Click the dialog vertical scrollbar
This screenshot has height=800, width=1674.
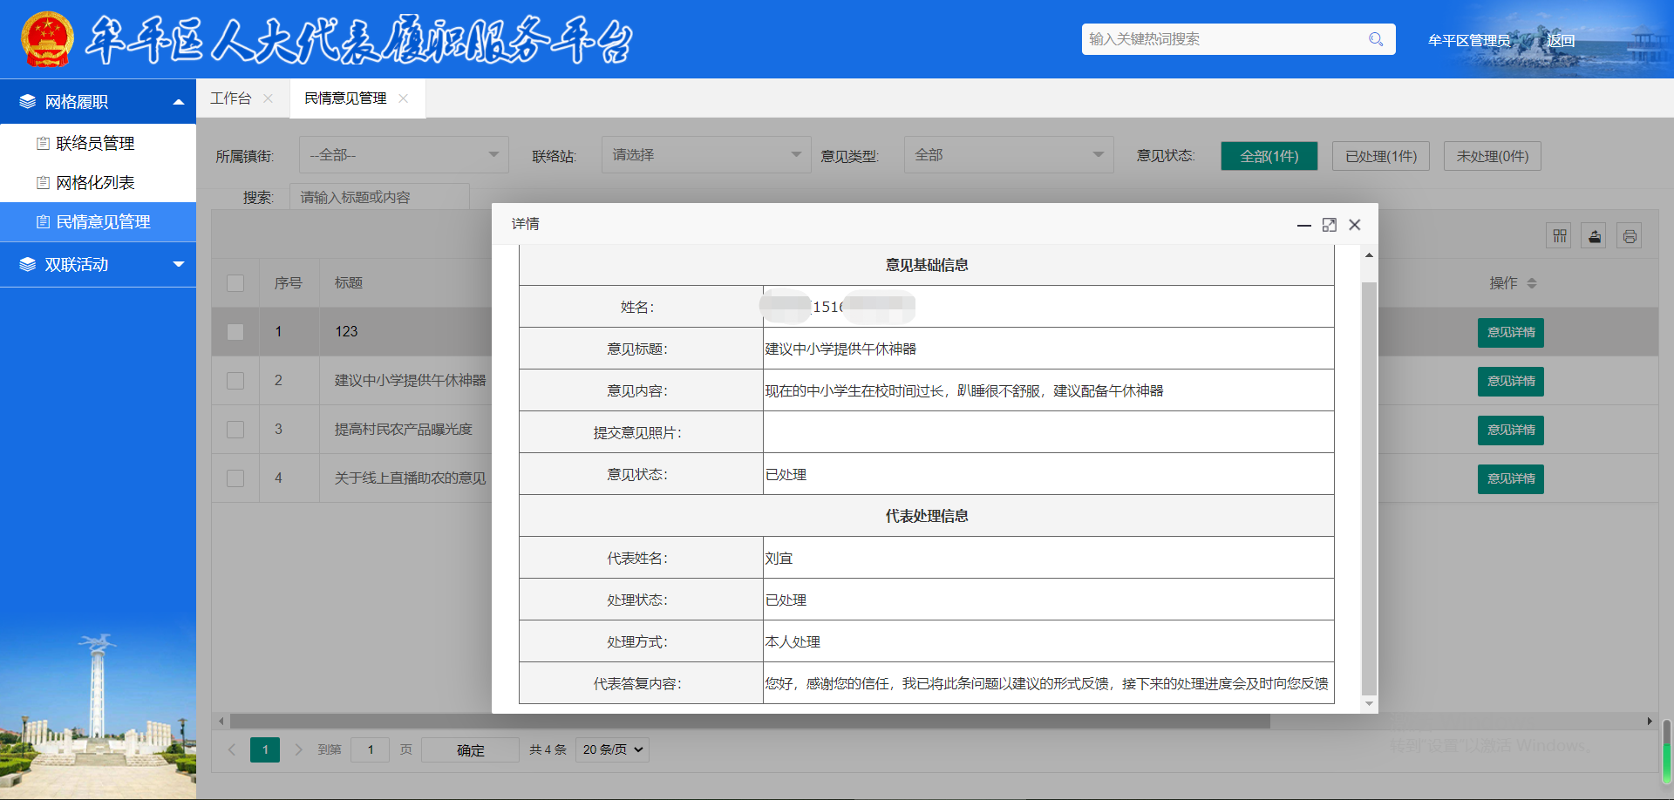pyautogui.click(x=1369, y=488)
